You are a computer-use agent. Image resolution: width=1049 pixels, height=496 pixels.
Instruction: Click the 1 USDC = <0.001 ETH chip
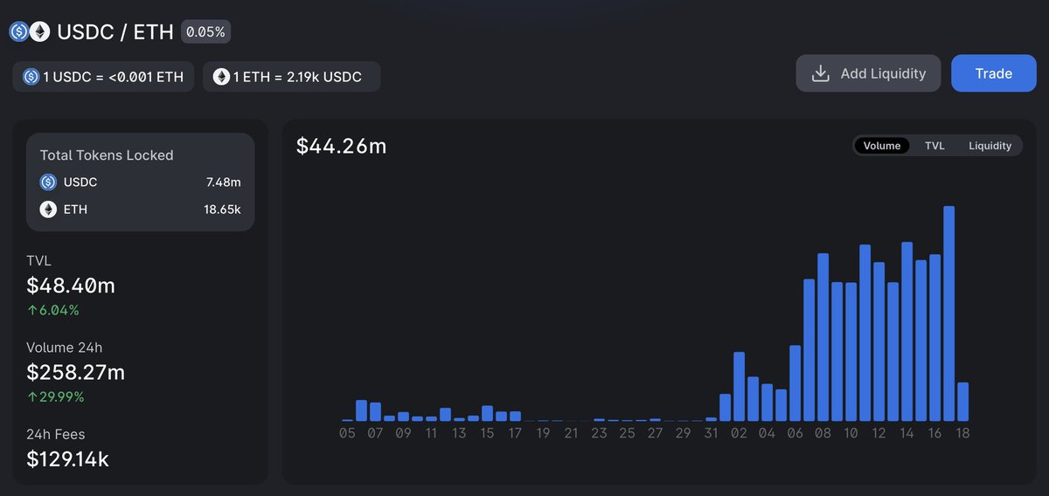[x=104, y=76]
